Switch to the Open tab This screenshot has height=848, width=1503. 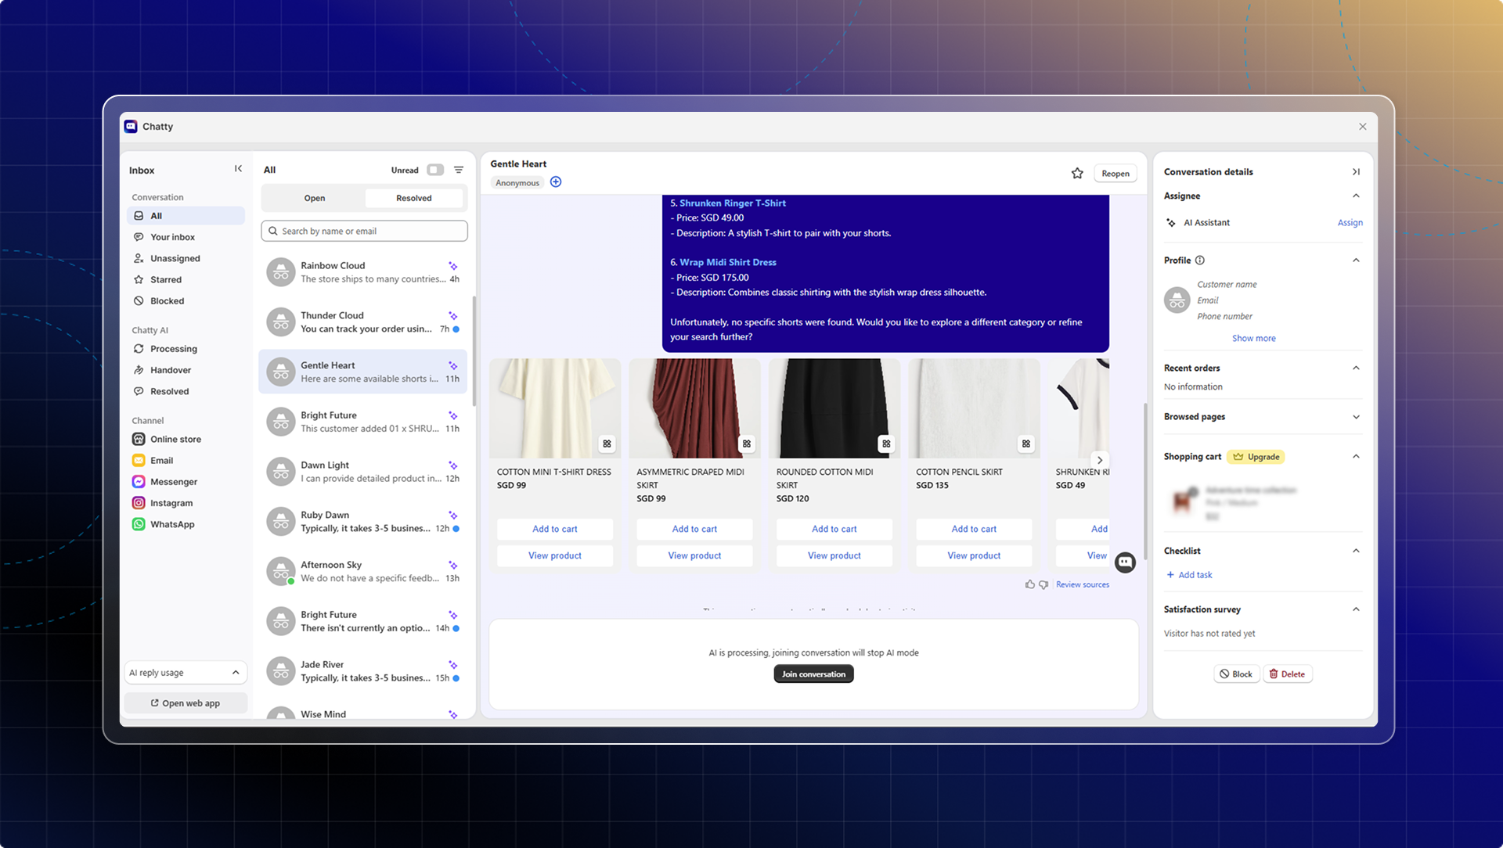(315, 198)
